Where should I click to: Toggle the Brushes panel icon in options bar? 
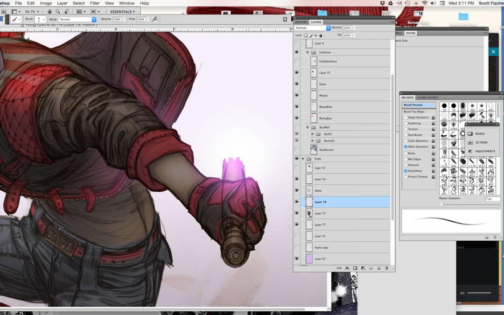(285, 19)
